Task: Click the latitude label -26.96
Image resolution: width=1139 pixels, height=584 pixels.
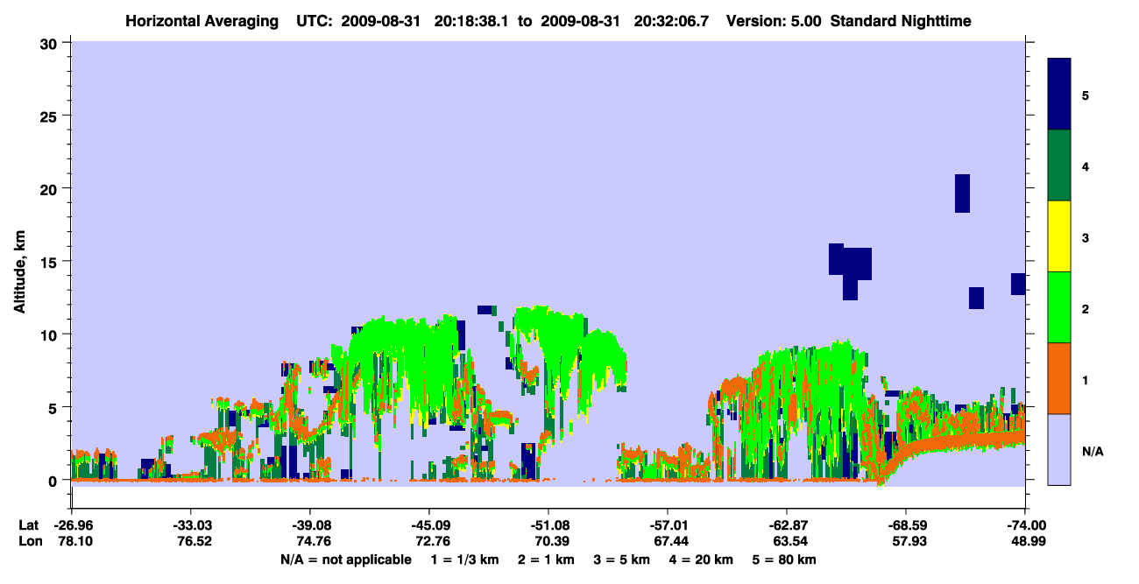Action: (72, 525)
